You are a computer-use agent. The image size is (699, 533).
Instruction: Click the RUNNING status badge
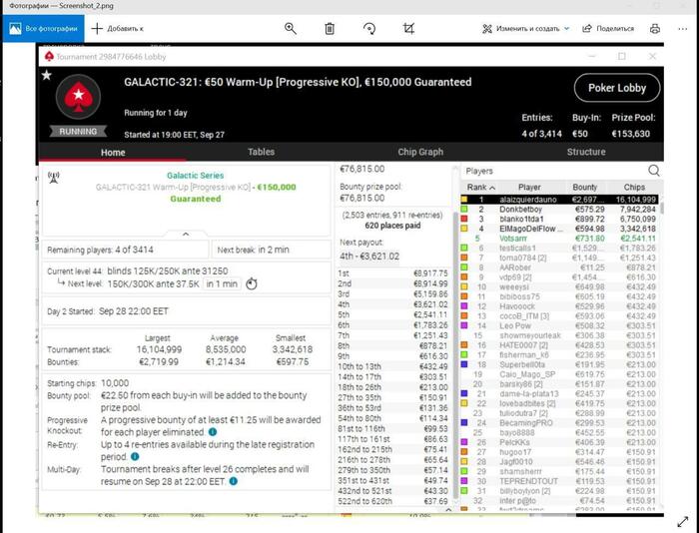(78, 131)
